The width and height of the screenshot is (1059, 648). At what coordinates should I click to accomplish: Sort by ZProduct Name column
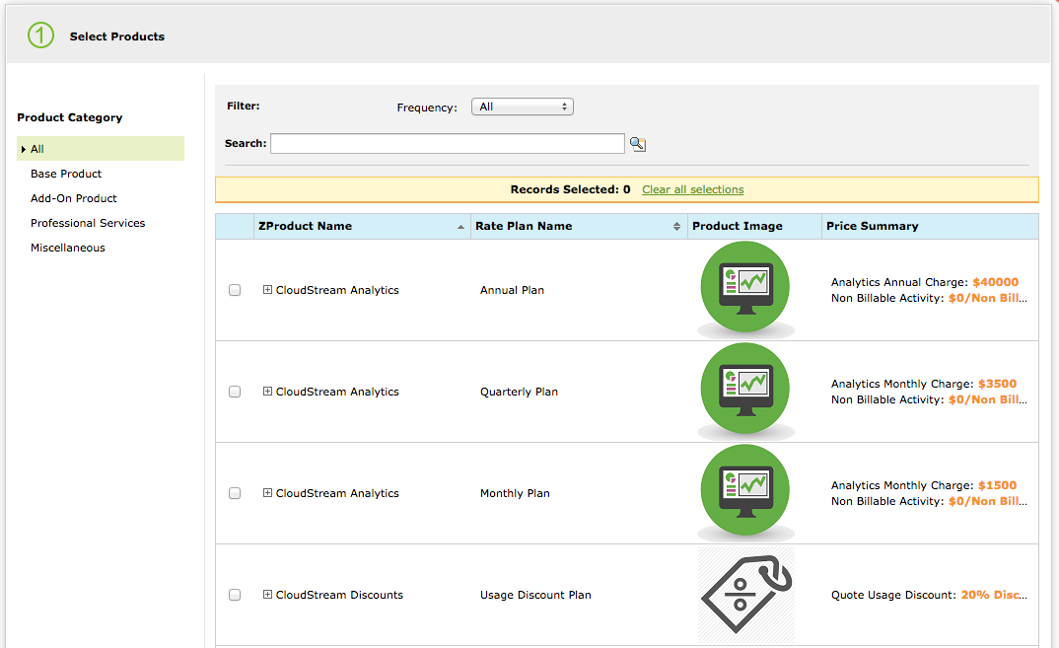tap(362, 227)
